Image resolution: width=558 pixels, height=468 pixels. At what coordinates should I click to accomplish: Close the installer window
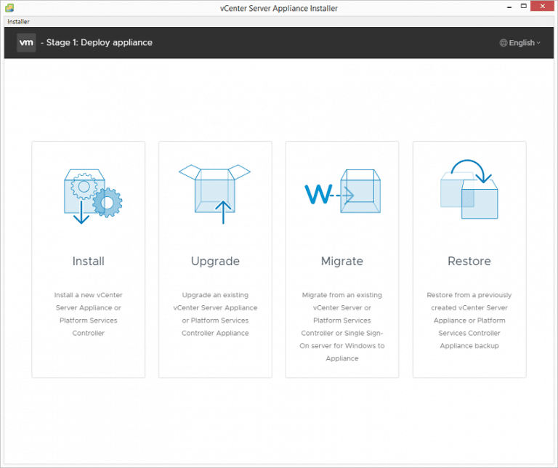[542, 6]
